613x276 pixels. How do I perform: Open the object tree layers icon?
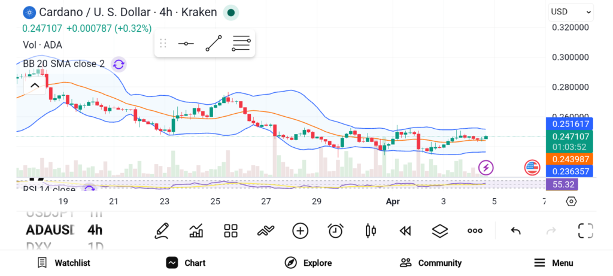[x=440, y=230]
